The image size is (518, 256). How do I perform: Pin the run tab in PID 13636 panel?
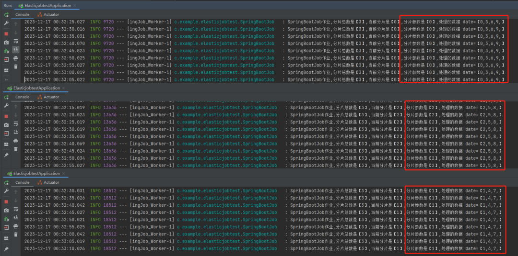pos(6,155)
